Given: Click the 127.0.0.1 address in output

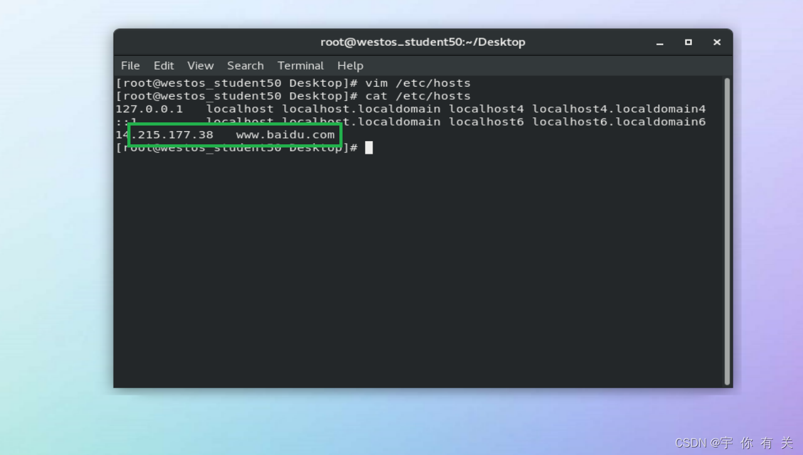Looking at the screenshot, I should pos(149,109).
